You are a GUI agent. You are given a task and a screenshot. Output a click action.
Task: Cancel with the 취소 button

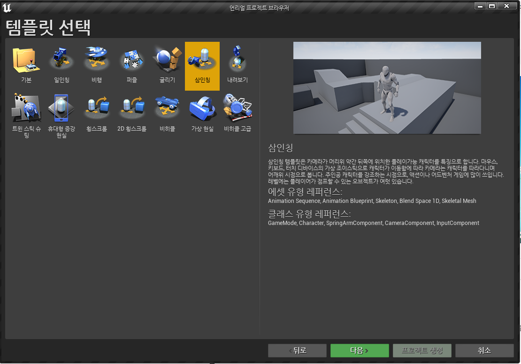coord(484,350)
